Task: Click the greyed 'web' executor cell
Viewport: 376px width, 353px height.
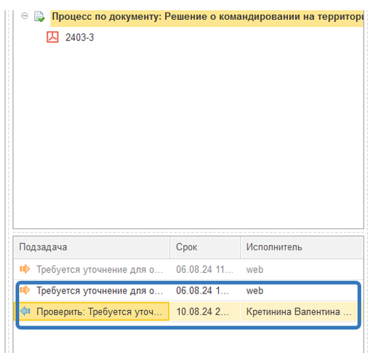Action: (255, 270)
